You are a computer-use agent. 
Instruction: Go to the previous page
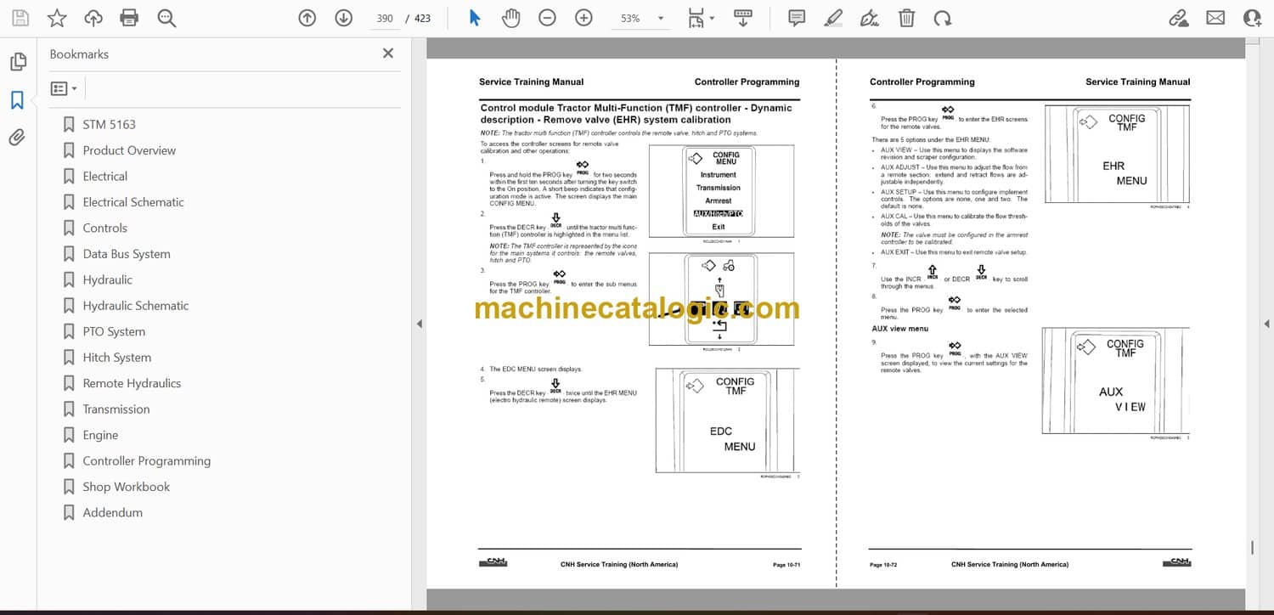click(307, 18)
